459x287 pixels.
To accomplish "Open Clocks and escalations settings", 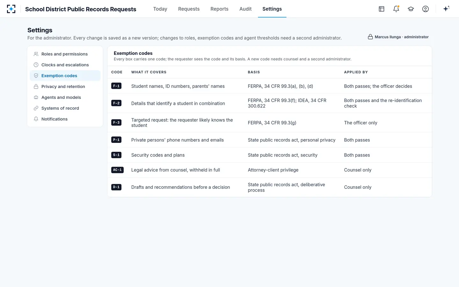I will [x=65, y=65].
